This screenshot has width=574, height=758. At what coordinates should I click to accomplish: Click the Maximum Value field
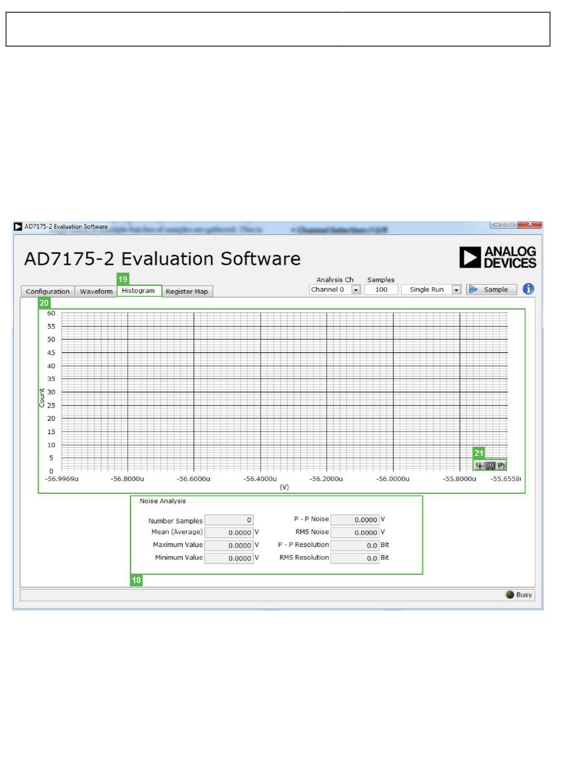tap(229, 545)
